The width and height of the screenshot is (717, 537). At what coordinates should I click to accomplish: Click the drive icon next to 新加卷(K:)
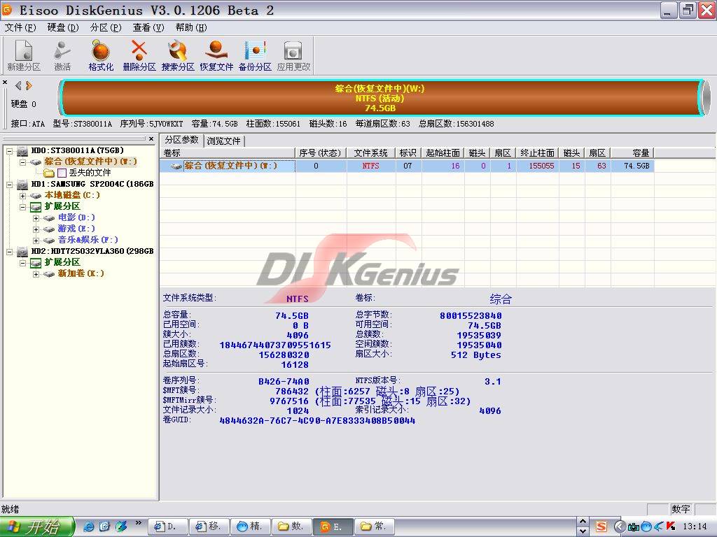(x=49, y=274)
